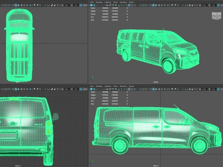Toggle X-Ray Joints in perspective panel
Viewport: 223px width, 167px height.
(x=195, y=5)
